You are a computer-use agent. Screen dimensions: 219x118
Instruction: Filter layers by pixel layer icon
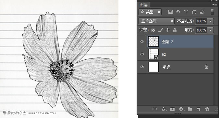tap(170, 12)
